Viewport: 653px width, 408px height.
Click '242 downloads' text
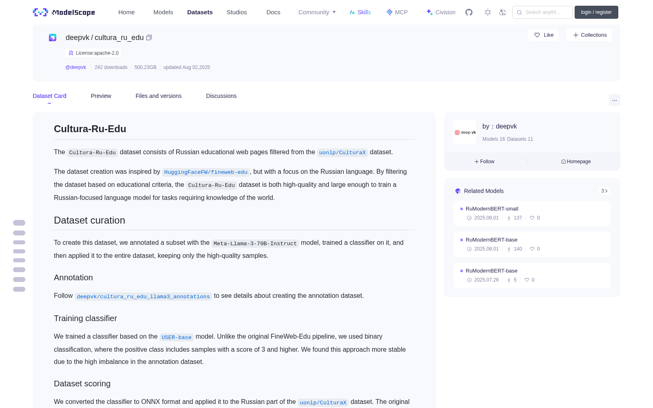click(x=111, y=67)
